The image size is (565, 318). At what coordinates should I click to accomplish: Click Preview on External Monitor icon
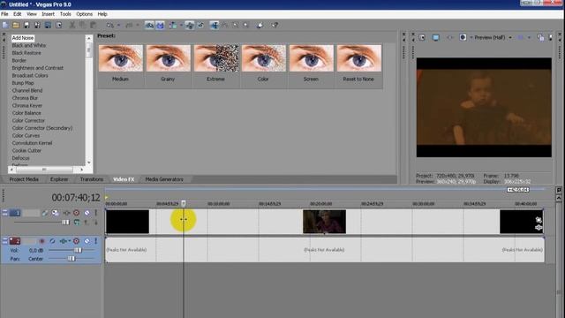(x=435, y=37)
